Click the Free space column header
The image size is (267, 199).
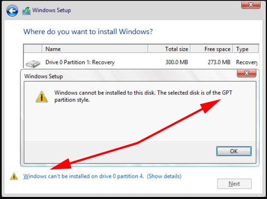coord(216,49)
